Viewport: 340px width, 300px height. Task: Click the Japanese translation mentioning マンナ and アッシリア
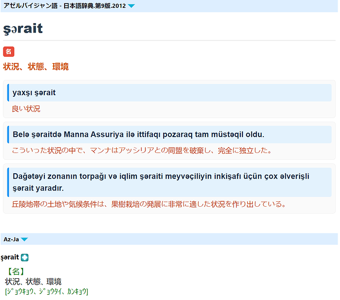(x=141, y=150)
